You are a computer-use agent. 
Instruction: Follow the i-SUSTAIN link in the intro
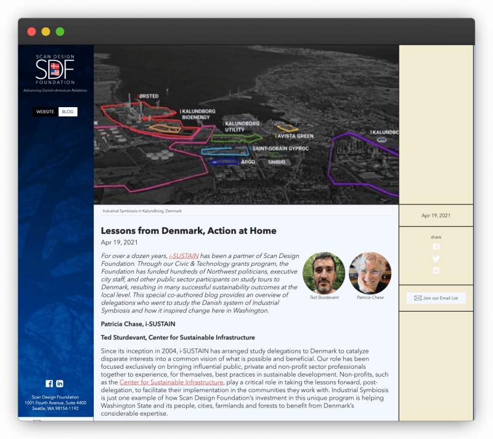tap(184, 256)
